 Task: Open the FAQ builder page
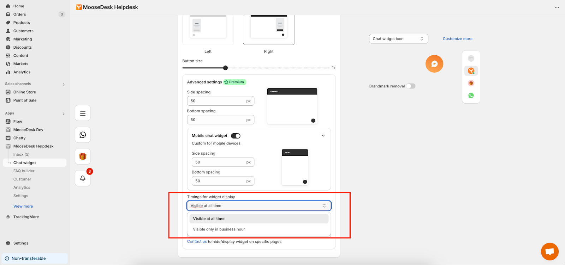coord(24,171)
